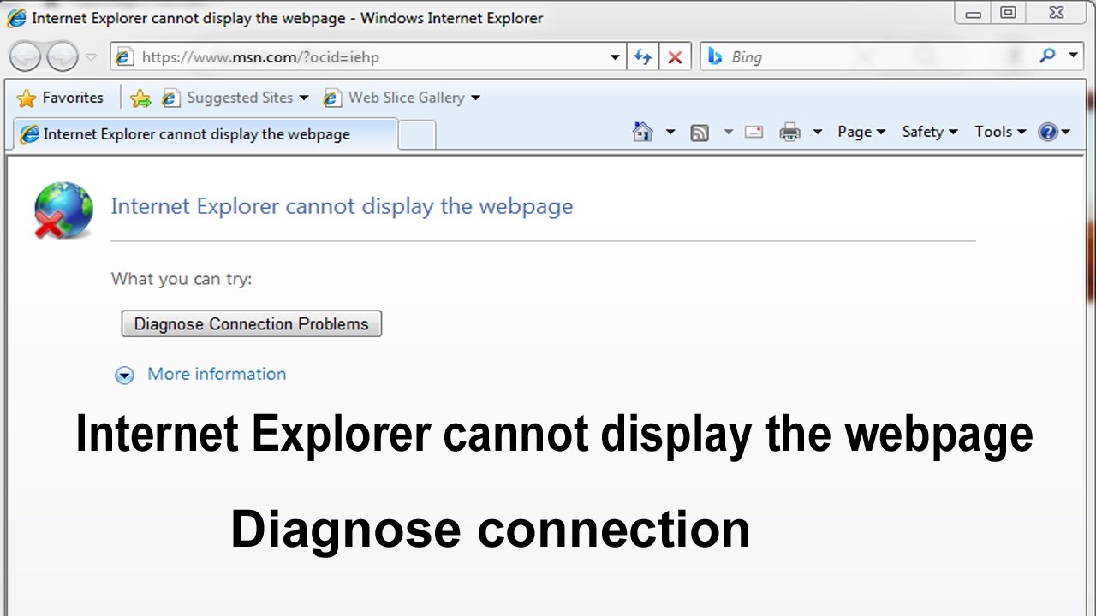Click the Refresh page icon
Image resolution: width=1096 pixels, height=616 pixels.
click(x=642, y=57)
